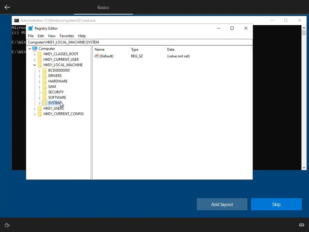
Task: Click the cmd window scrollbar up arrow
Action: [x=304, y=28]
